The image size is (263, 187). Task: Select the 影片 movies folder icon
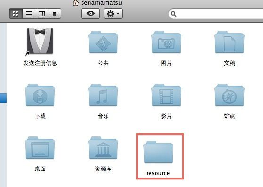tap(166, 95)
